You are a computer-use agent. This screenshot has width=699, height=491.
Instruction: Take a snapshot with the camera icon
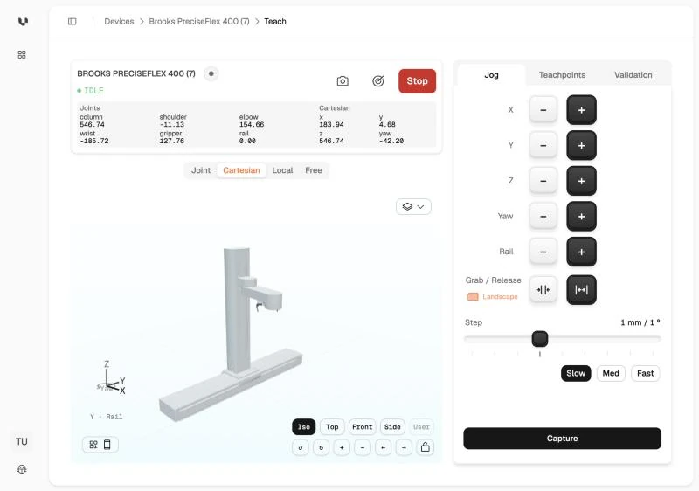click(343, 81)
